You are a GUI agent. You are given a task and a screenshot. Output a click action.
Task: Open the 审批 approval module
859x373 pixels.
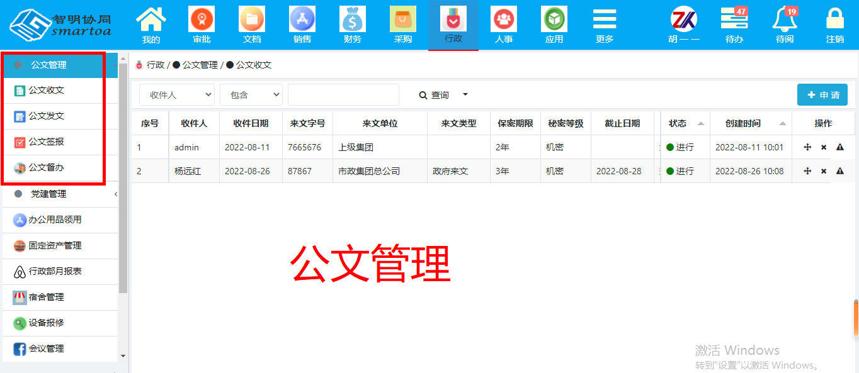point(202,25)
